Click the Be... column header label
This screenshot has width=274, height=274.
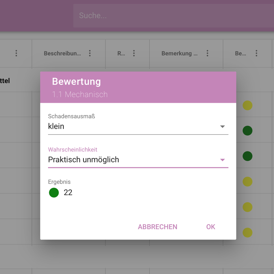coord(240,53)
